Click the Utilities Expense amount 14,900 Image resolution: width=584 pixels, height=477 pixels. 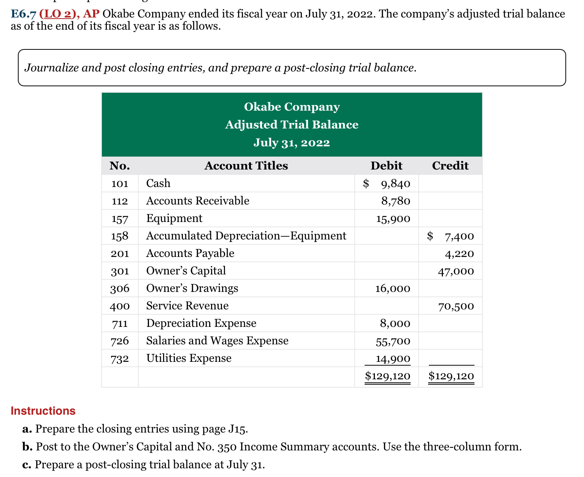[393, 358]
